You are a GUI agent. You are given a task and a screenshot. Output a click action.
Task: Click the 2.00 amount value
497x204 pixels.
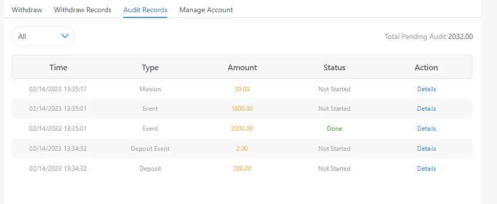click(x=242, y=148)
